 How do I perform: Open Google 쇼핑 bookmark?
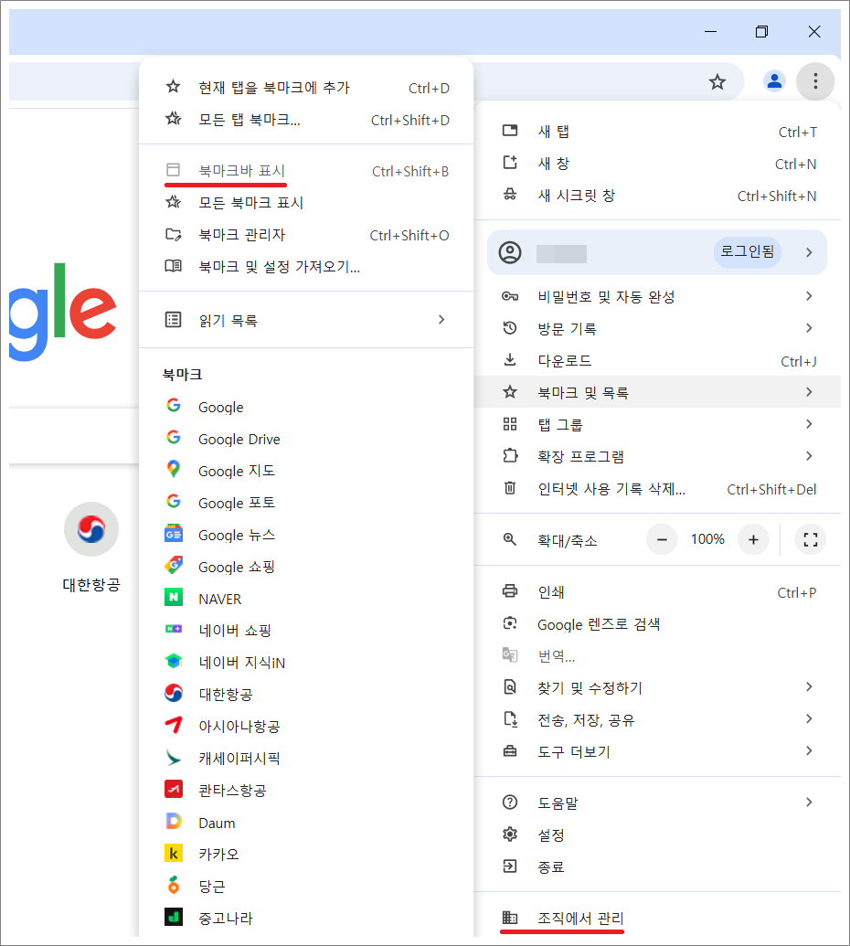306,567
